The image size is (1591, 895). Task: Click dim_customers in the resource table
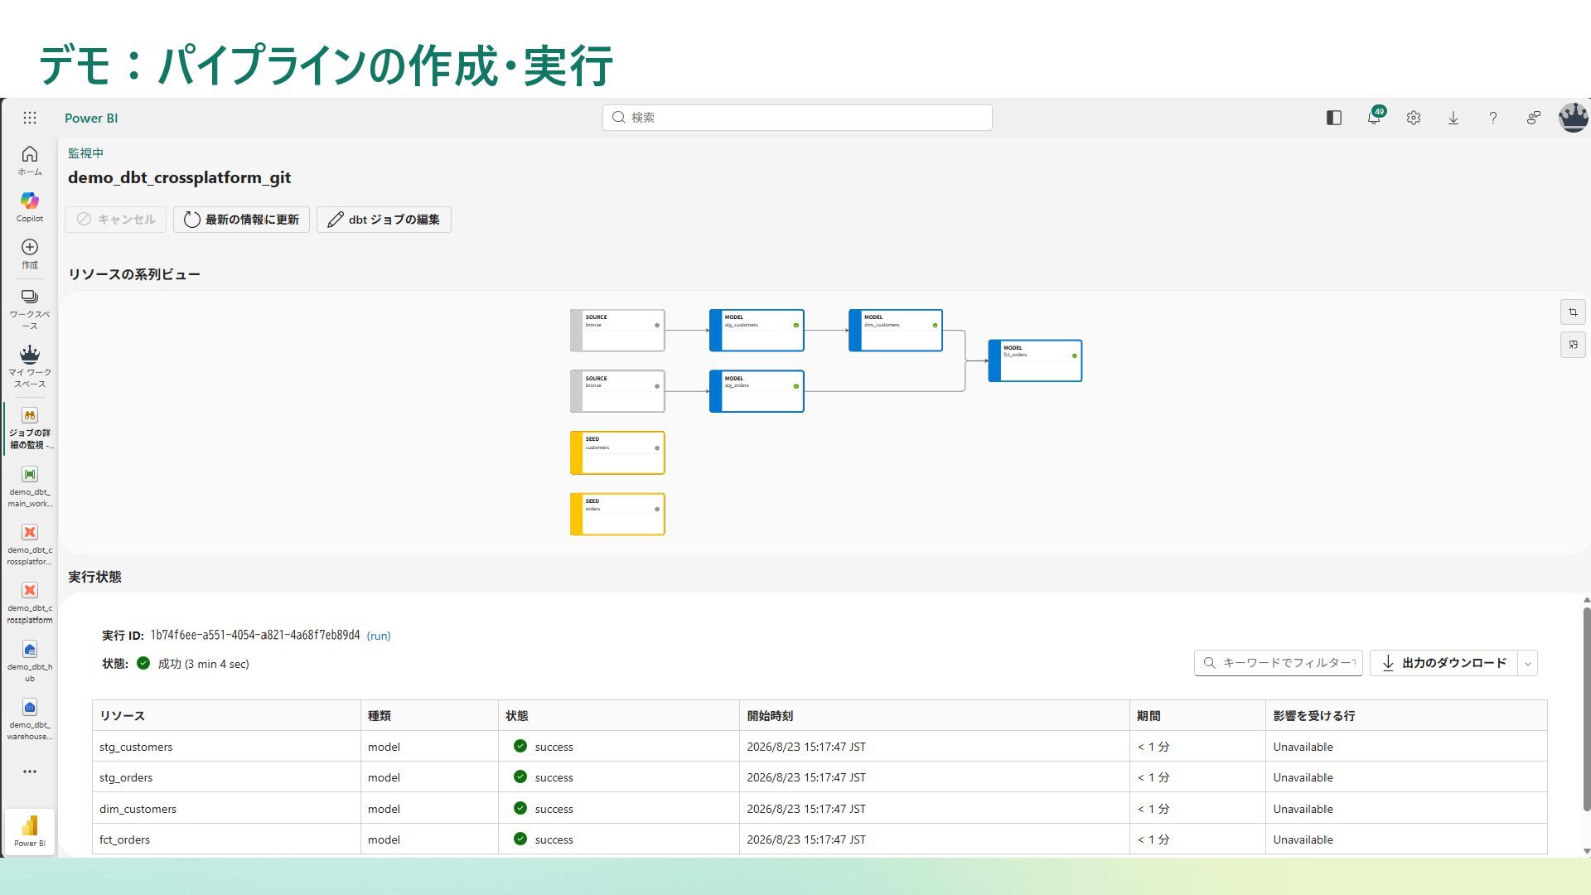click(138, 809)
